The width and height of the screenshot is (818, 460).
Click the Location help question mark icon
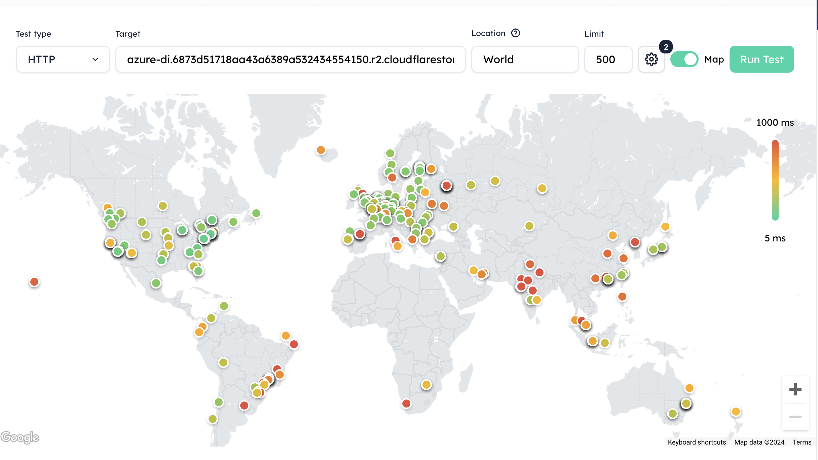coord(515,33)
